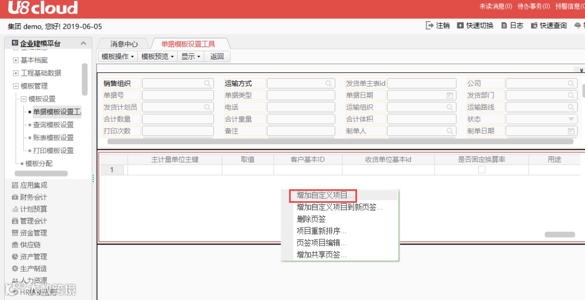The width and height of the screenshot is (585, 300).
Task: Click the 注销 logout icon
Action: pyautogui.click(x=430, y=25)
